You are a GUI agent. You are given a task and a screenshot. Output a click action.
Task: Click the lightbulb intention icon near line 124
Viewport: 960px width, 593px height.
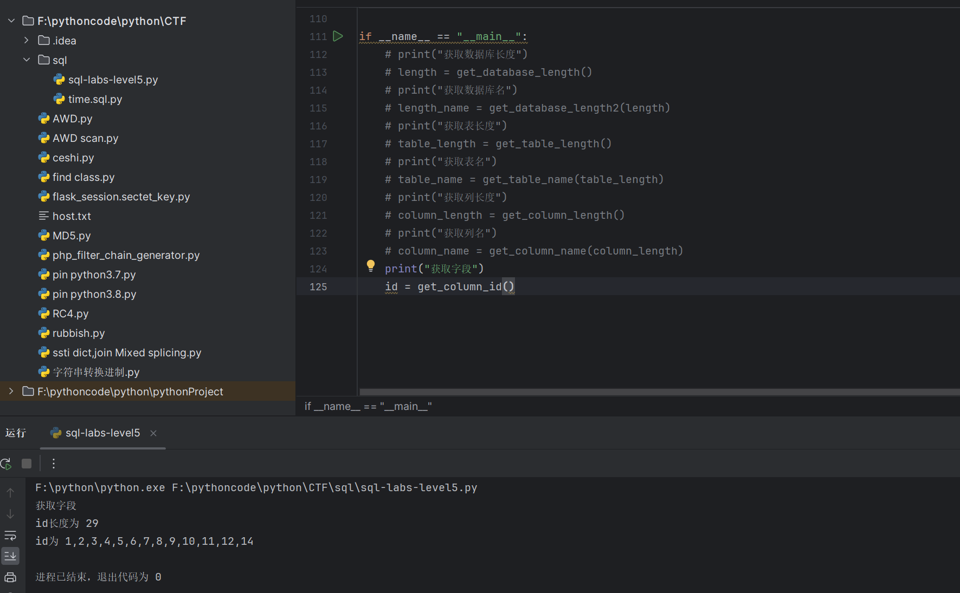tap(370, 266)
